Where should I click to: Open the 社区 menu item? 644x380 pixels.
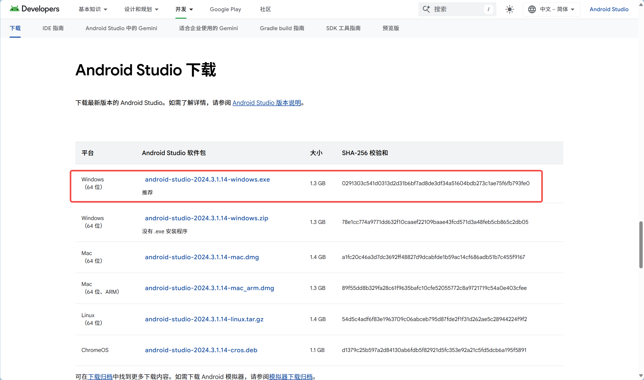coord(265,9)
